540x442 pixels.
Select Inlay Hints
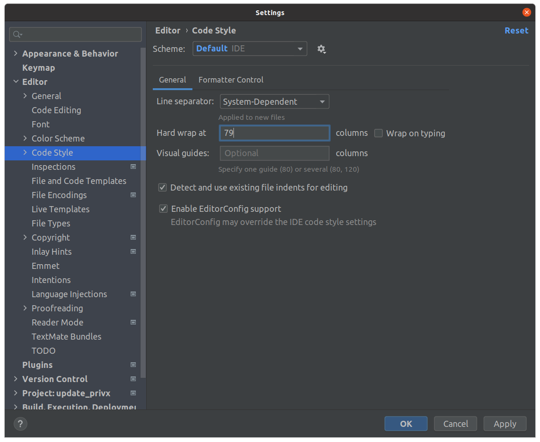click(52, 251)
